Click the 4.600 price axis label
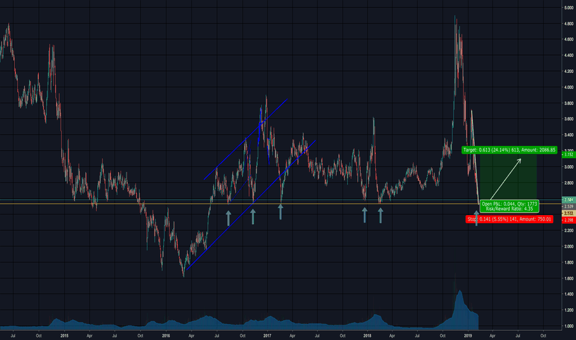 coord(569,40)
